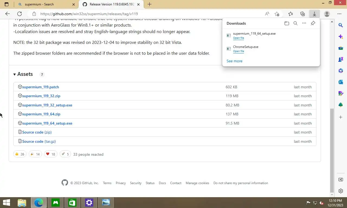
Task: Toggle rocket reaction 5
Action: click(x=65, y=154)
